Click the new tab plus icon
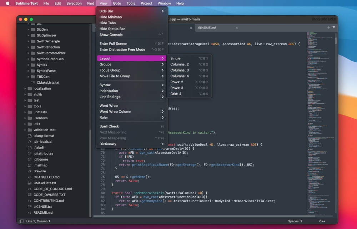357x229 pixels. coord(328,27)
